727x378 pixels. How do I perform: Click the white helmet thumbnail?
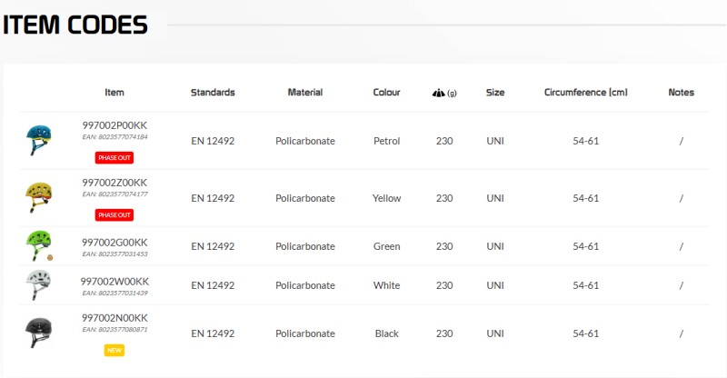[39, 284]
